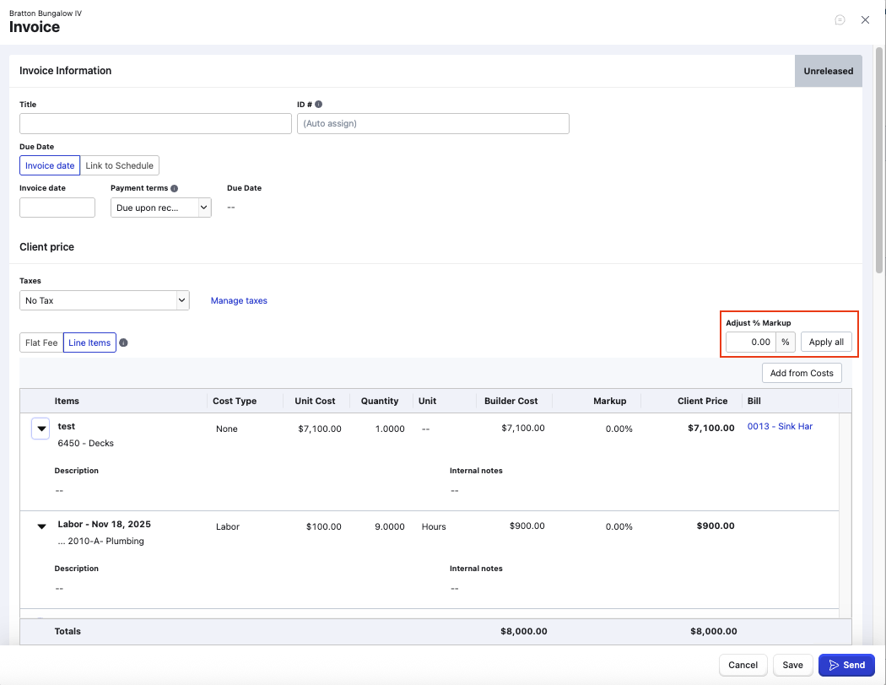Click the Apply all markup button
The height and width of the screenshot is (685, 886).
[826, 342]
